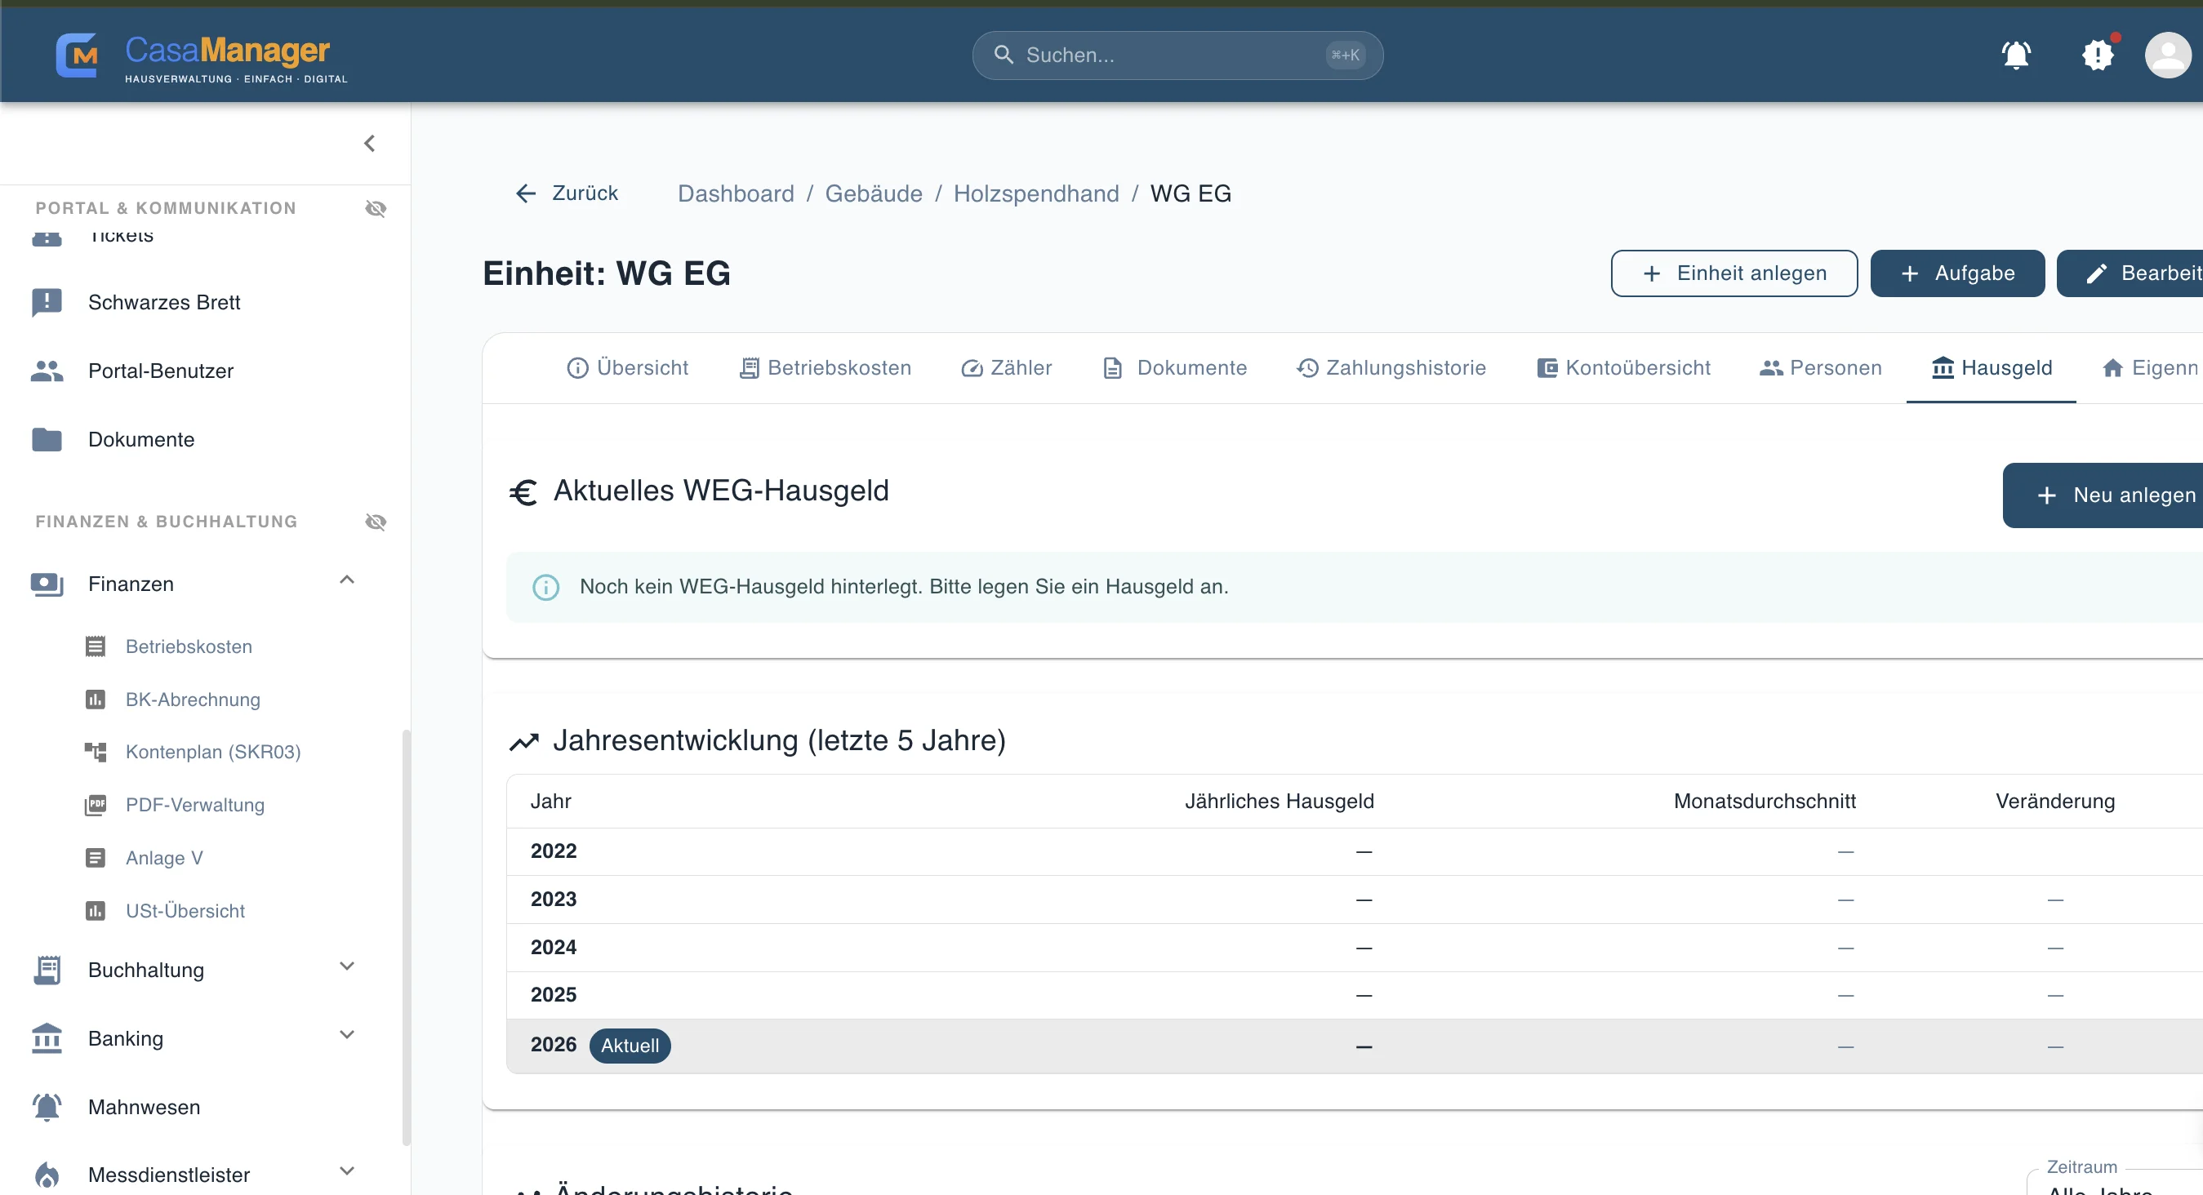Expand the Buchhaltung menu group
This screenshot has width=2203, height=1195.
346,966
